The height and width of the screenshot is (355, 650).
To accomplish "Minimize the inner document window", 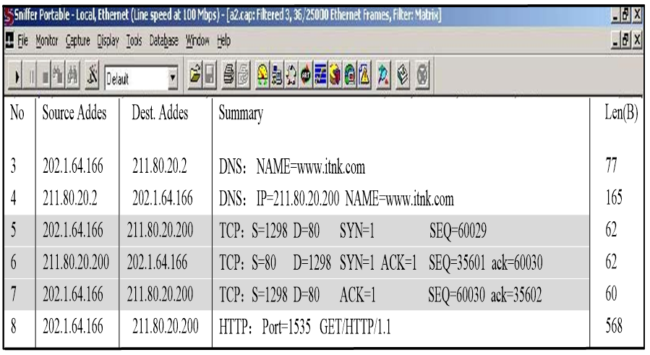I will pyautogui.click(x=615, y=40).
